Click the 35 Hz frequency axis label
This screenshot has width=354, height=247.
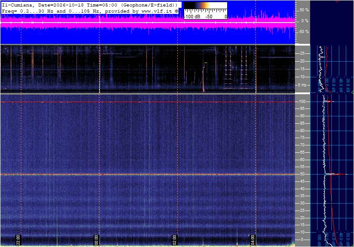pyautogui.click(x=302, y=196)
